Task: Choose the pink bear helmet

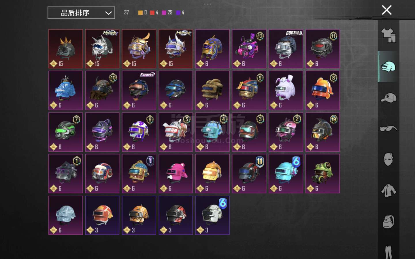Action: coord(176,174)
